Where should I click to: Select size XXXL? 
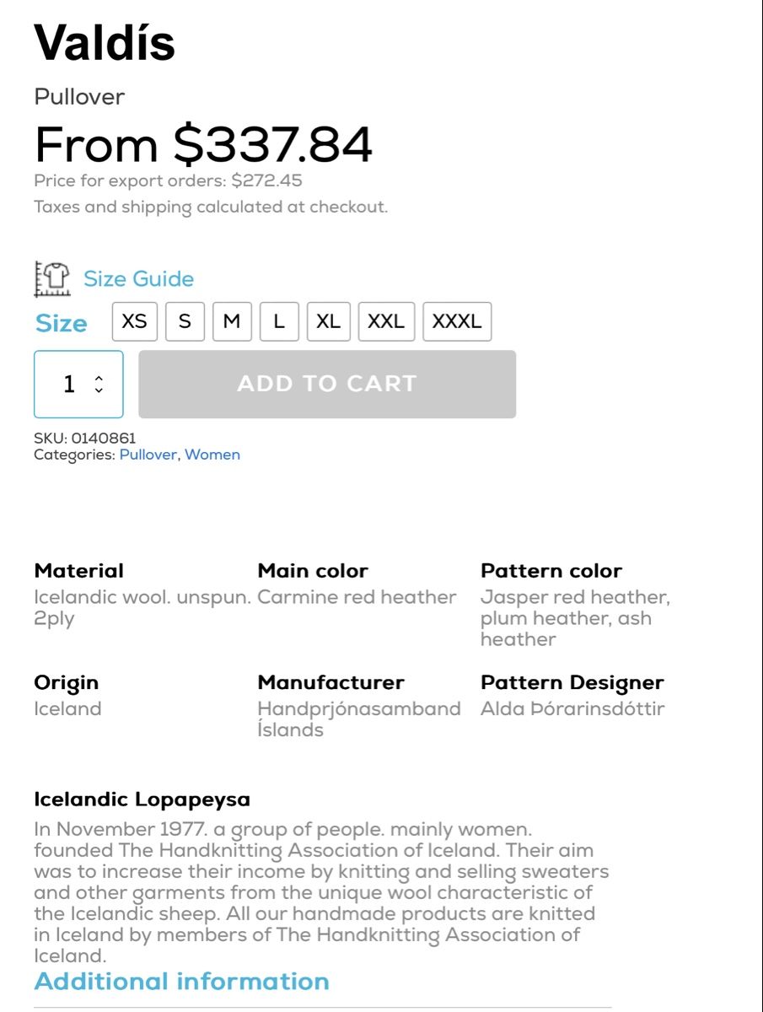point(457,321)
